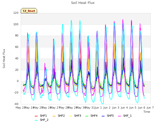Click the -40 y-axis tick label
The image size is (166, 125).
pos(16,104)
